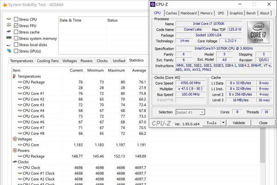Open the Graphics tab in CPU-Z
277x185 pixels.
pyautogui.click(x=236, y=13)
